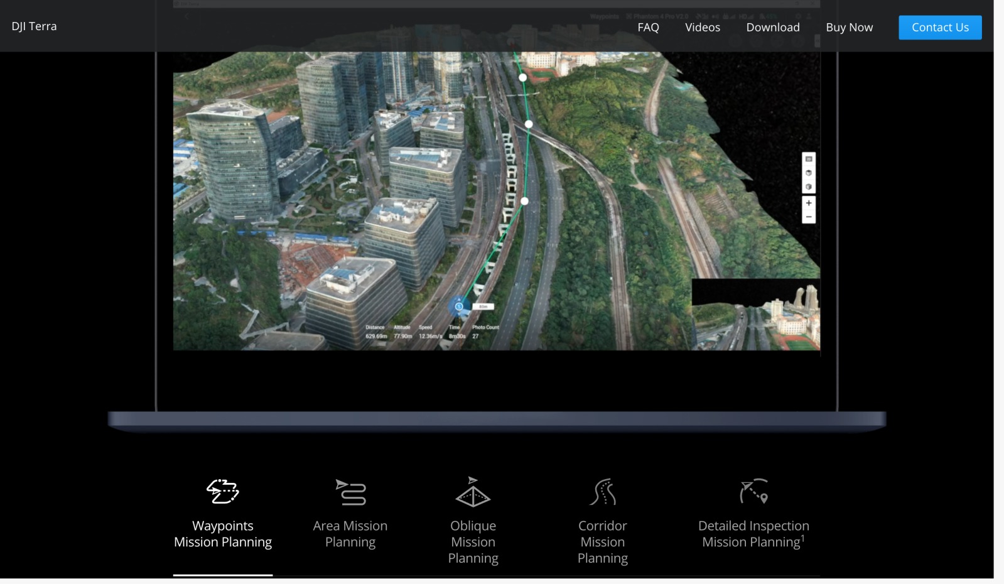Open the Download page
The image size is (1004, 584).
(x=773, y=27)
